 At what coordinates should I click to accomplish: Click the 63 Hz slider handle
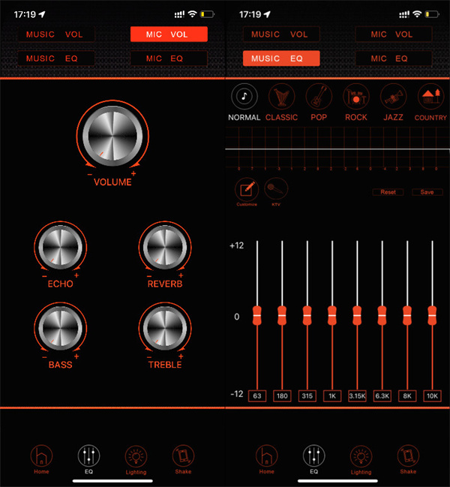click(x=256, y=316)
